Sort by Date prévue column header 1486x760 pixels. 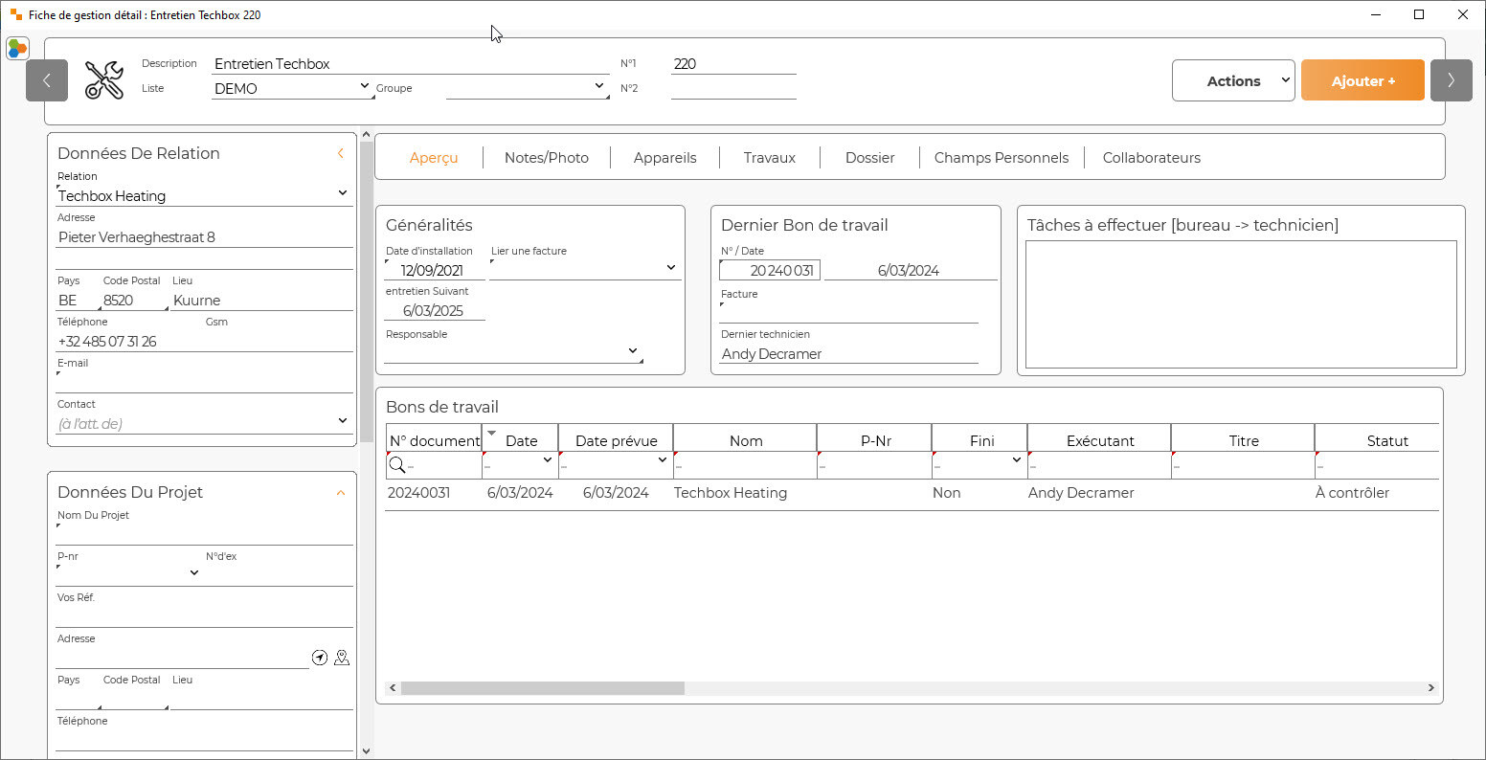tap(616, 440)
